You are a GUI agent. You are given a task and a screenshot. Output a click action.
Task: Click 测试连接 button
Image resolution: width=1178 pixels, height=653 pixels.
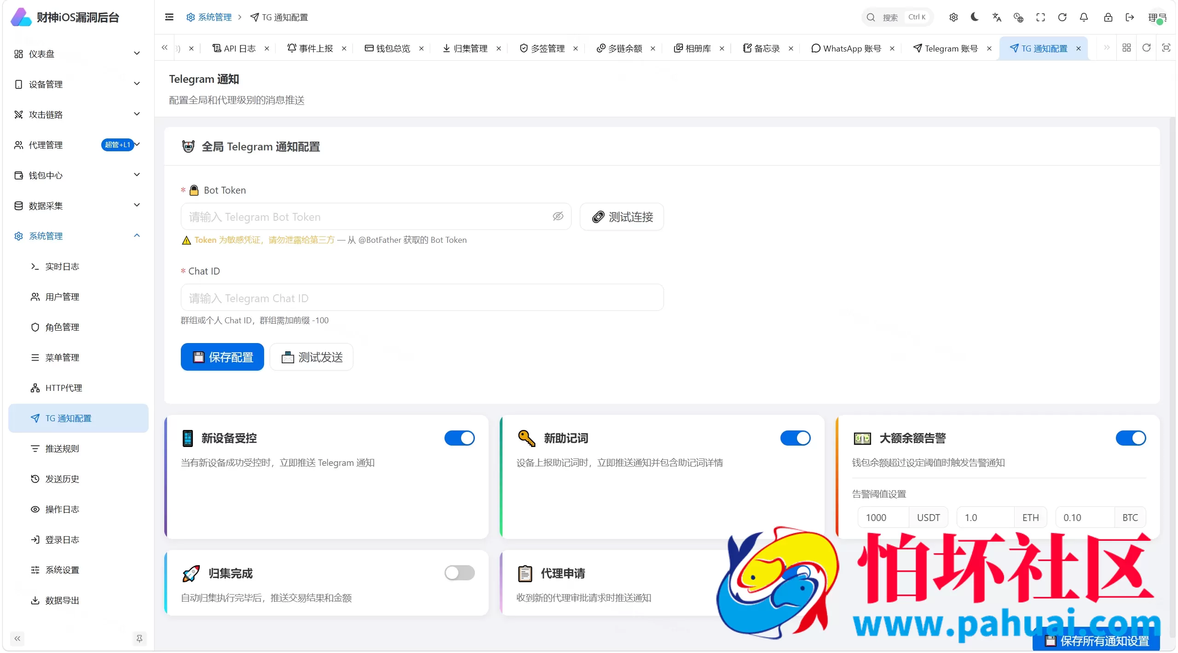pos(622,217)
